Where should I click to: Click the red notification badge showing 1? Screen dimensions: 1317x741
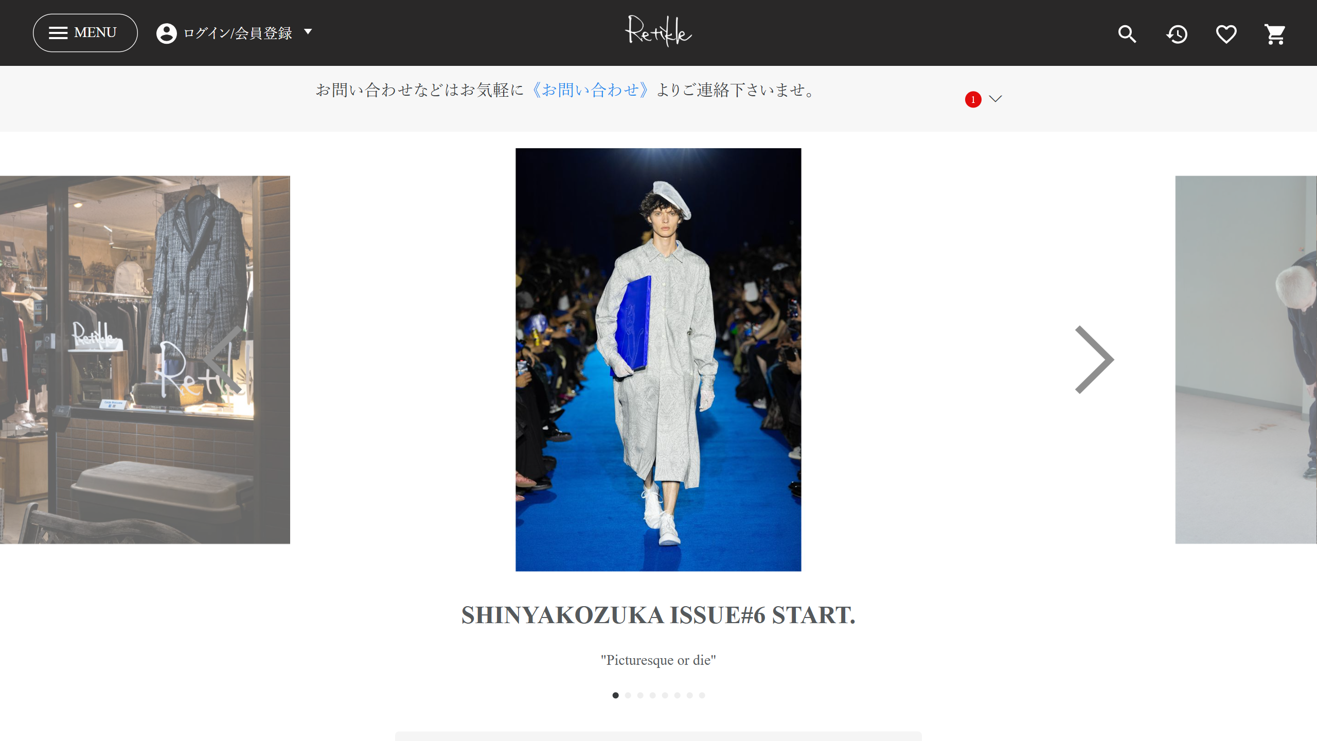coord(973,99)
